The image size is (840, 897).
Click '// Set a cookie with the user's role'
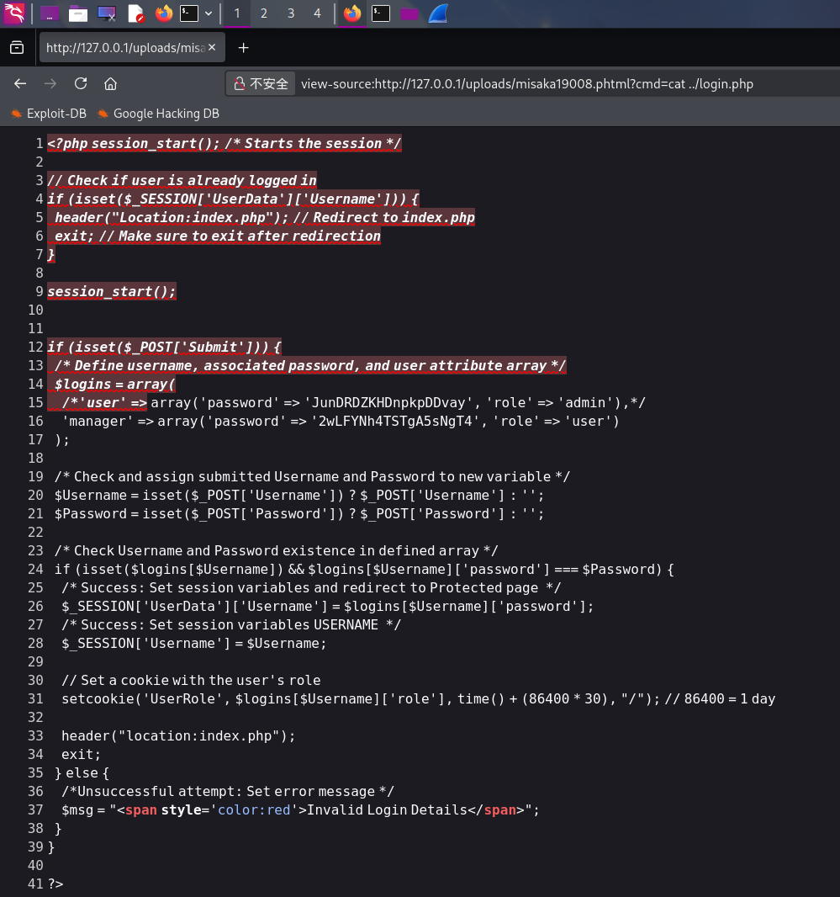[x=191, y=680]
